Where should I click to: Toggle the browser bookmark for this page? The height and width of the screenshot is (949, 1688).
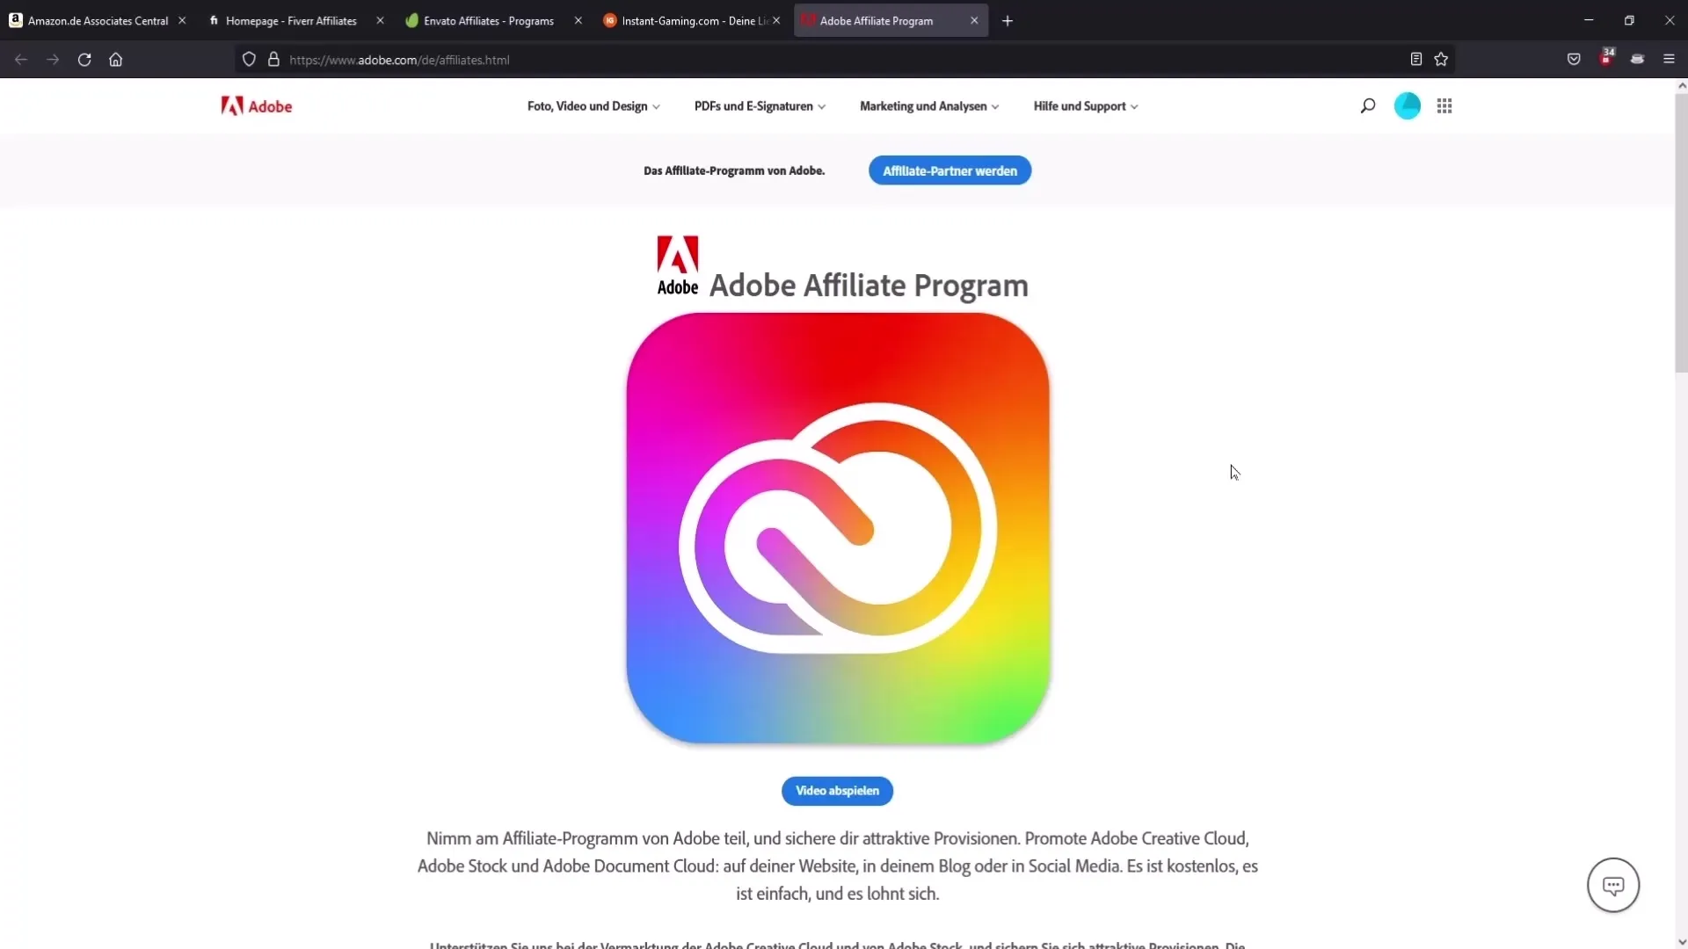tap(1441, 59)
